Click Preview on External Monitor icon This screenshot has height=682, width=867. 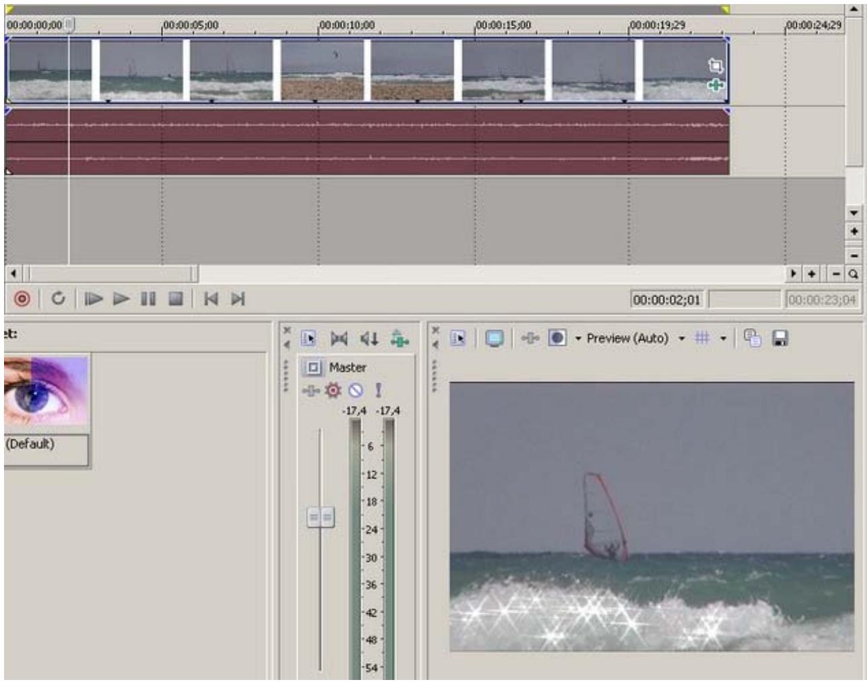tap(494, 338)
